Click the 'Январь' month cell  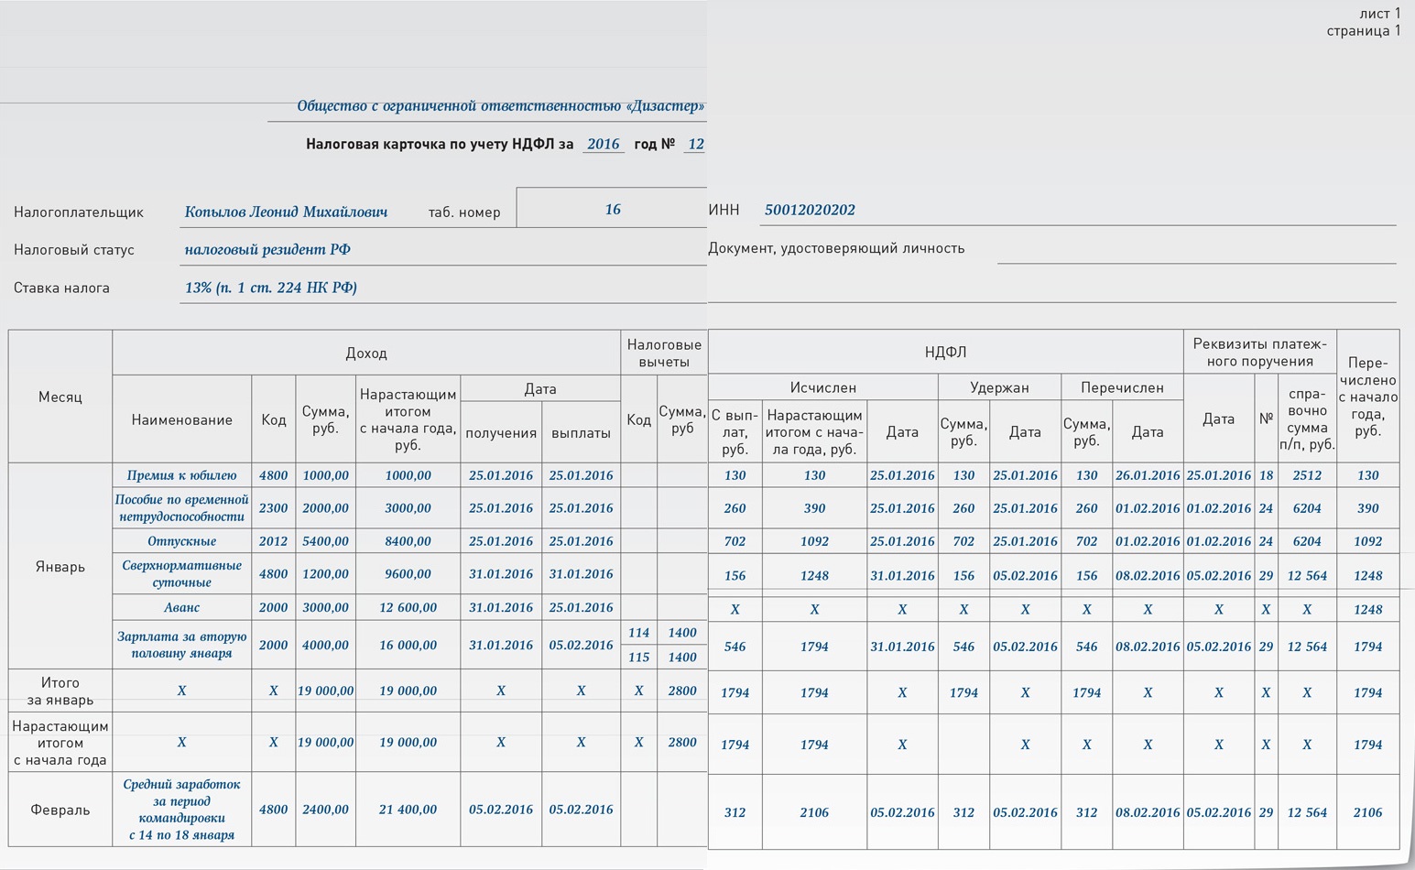point(60,566)
